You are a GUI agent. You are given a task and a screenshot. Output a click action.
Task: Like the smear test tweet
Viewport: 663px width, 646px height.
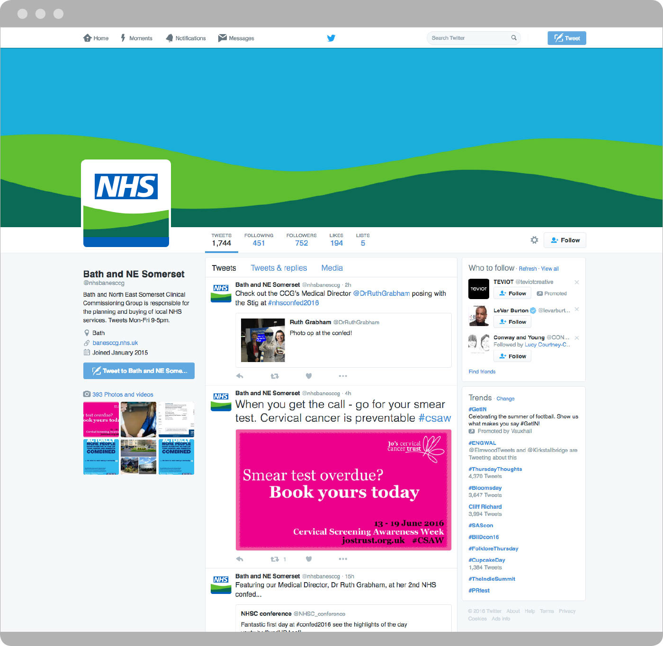click(x=309, y=559)
